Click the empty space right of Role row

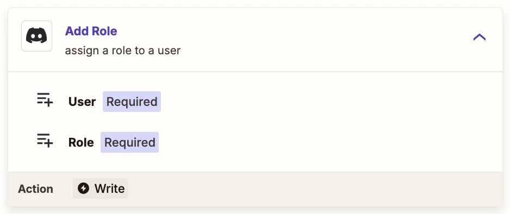tap(325, 142)
